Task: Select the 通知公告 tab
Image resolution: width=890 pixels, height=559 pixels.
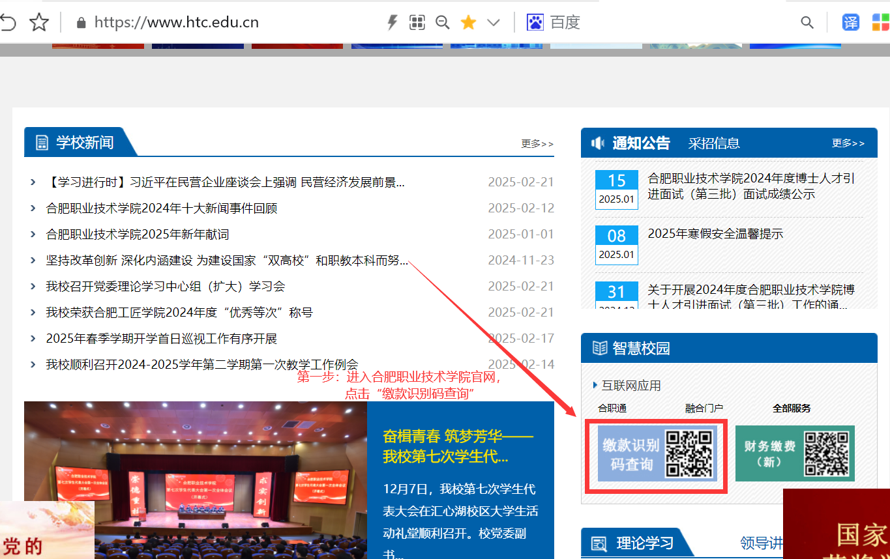Action: 640,143
